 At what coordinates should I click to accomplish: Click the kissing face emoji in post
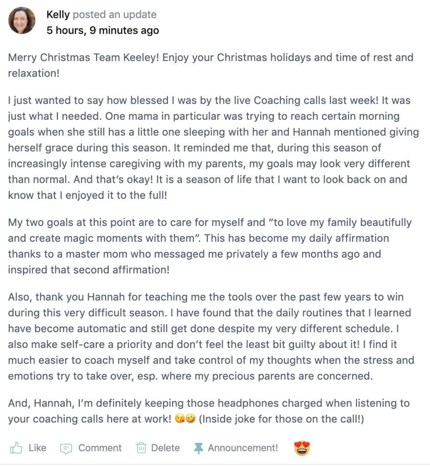pos(180,420)
